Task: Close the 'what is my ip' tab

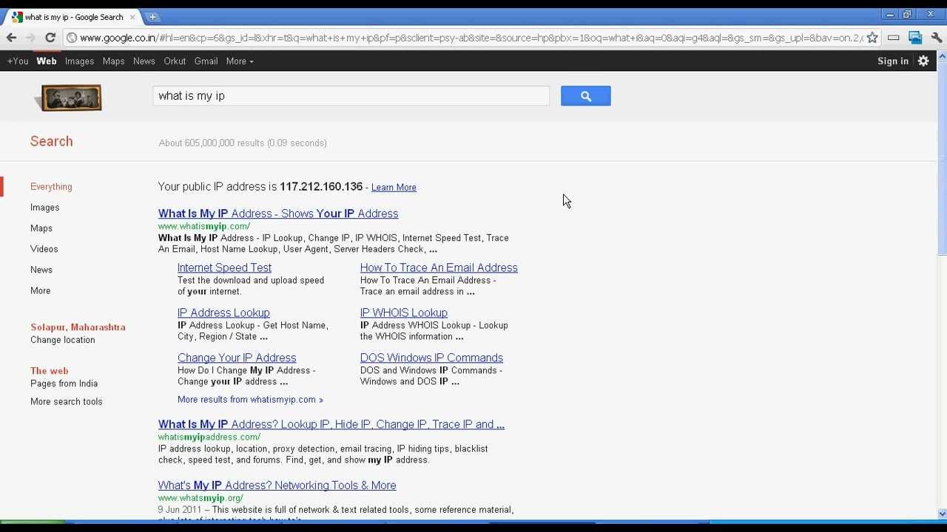Action: coord(132,17)
